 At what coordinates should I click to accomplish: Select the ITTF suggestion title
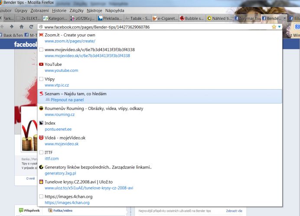49,152
